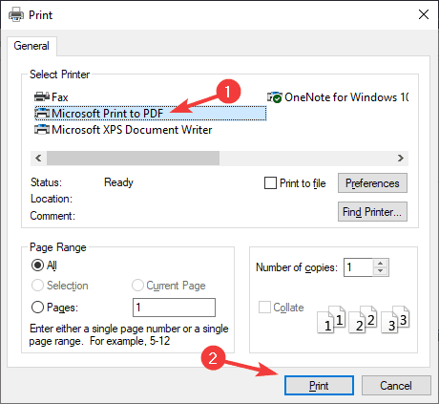Image resolution: width=439 pixels, height=404 pixels.
Task: Click the printer list right scroll arrow
Action: click(x=401, y=159)
